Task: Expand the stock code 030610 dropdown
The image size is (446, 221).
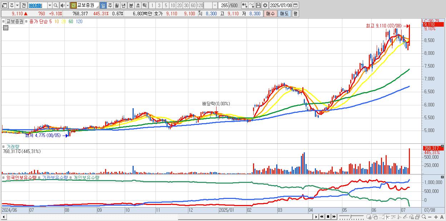Action: point(50,5)
